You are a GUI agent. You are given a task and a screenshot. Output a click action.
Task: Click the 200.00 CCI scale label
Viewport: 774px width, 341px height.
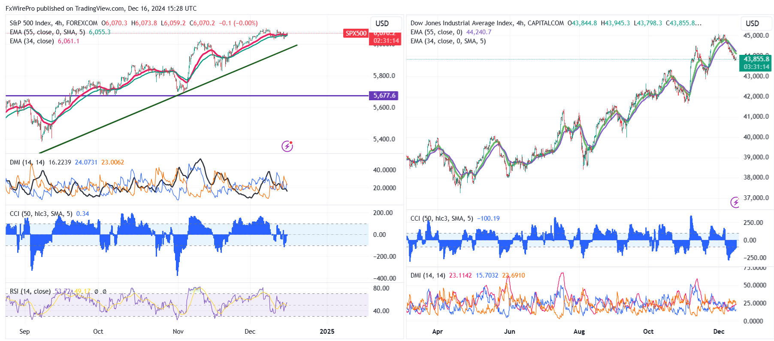point(383,213)
